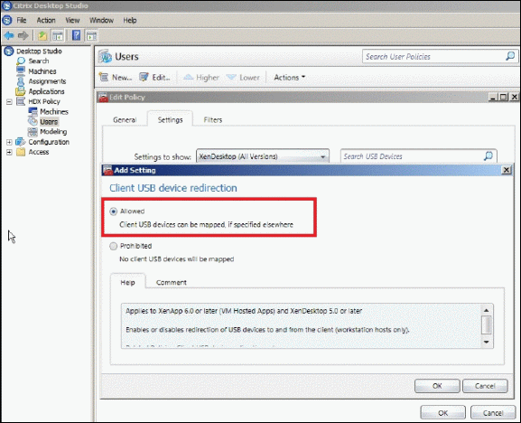Open the Action menu
Viewport: 521px width, 423px height.
click(x=46, y=20)
